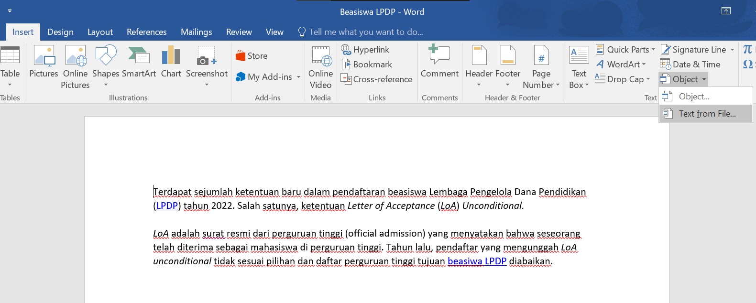Screen dimensions: 756x303
Task: Open Ribbon Display Options button
Action: point(726,11)
